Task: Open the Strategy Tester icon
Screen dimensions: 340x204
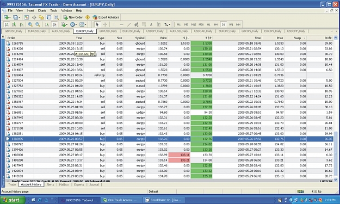Action: 57,17
